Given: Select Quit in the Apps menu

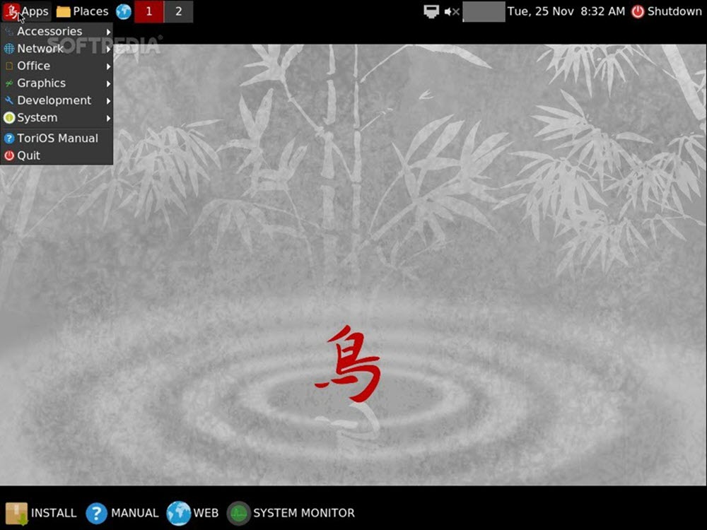Looking at the screenshot, I should click(28, 155).
